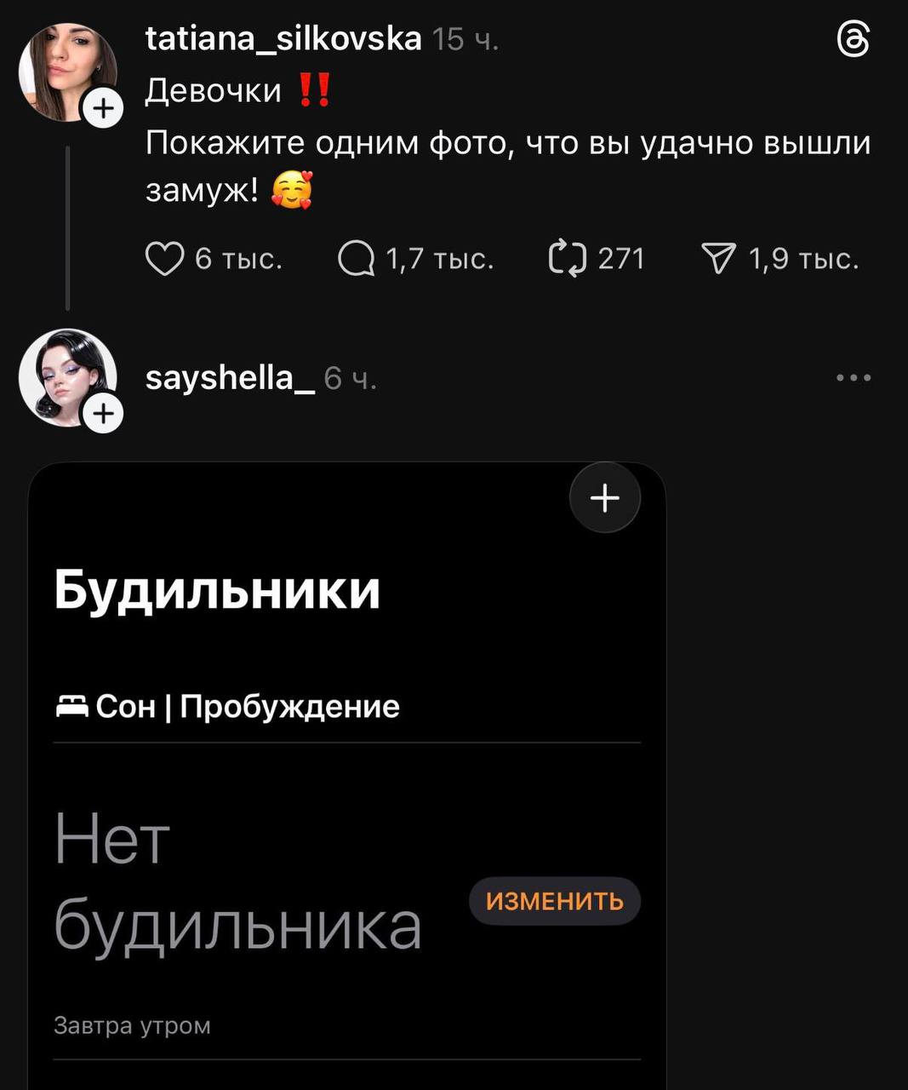
Task: Open tatiana_silkovska profile from username
Action: pyautogui.click(x=283, y=39)
